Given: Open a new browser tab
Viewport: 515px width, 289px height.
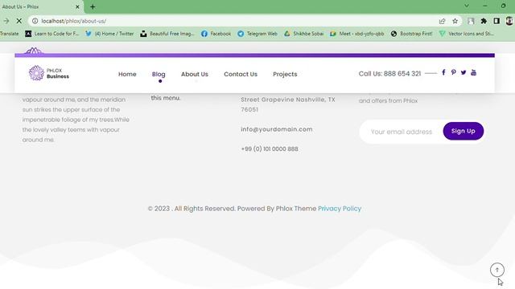Looking at the screenshot, I should pos(93,6).
